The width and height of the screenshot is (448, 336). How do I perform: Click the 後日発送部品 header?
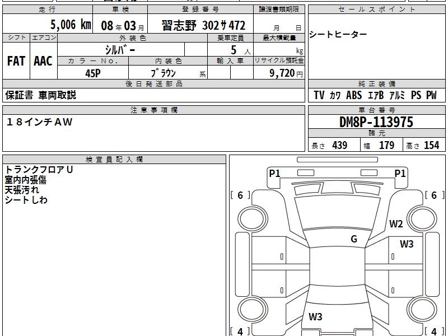point(154,83)
